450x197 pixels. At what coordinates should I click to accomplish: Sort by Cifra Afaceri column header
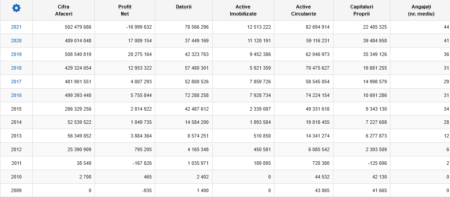coord(64,10)
